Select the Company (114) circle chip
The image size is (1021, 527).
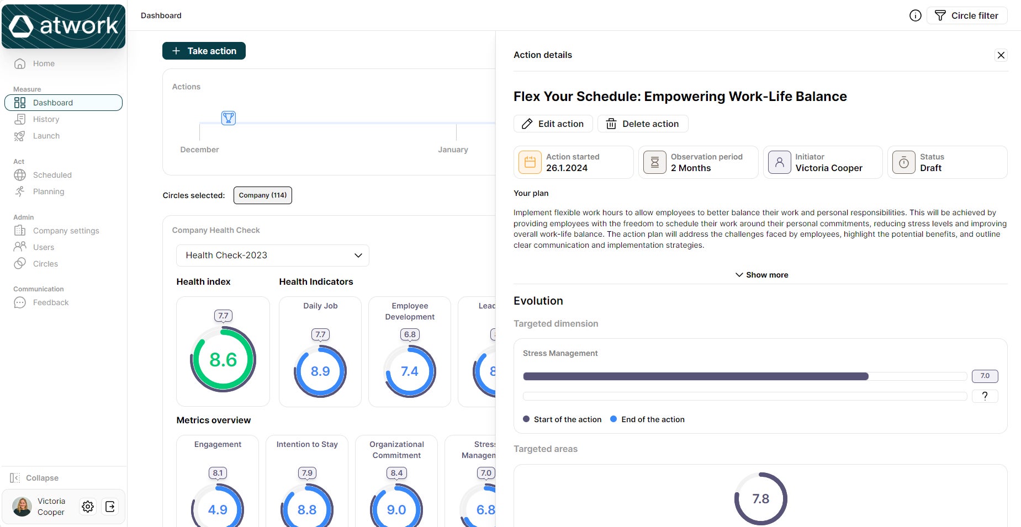click(x=262, y=195)
